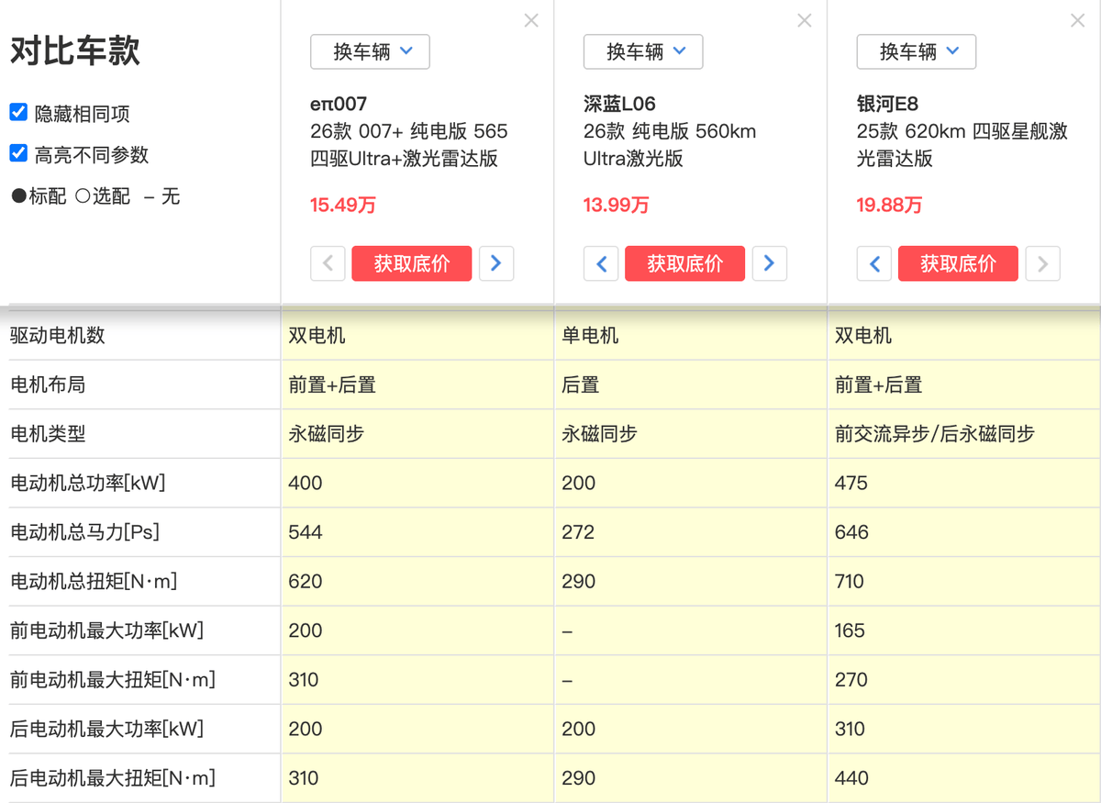Remove 银河E8 using its X icon
The image size is (1101, 803).
(1078, 20)
